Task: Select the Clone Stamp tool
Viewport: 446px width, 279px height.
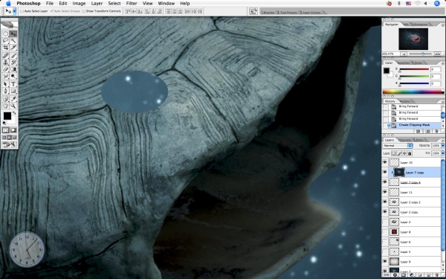Action: pyautogui.click(x=5, y=62)
